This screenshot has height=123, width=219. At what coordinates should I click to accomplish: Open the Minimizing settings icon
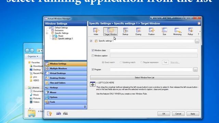click(x=177, y=31)
